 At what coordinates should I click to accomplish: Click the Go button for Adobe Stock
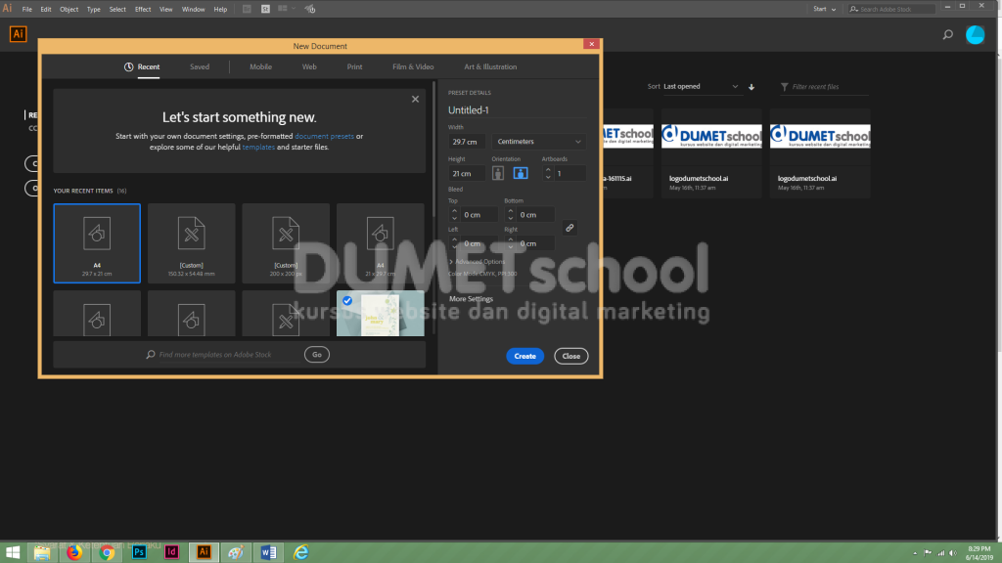(317, 354)
